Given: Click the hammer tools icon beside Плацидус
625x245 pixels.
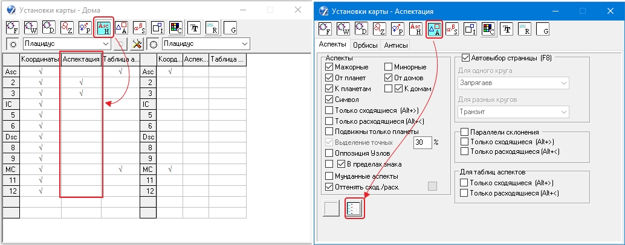Looking at the screenshot, I should coord(137,44).
